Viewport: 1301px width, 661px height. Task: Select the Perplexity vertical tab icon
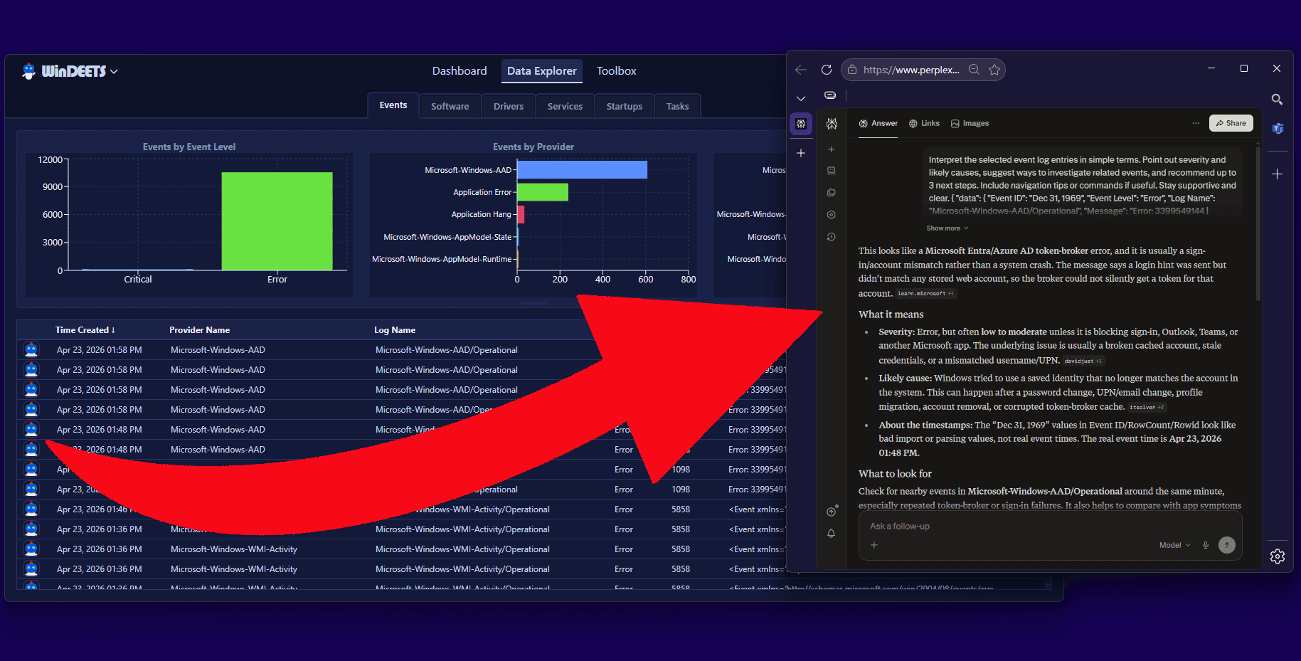tap(801, 124)
